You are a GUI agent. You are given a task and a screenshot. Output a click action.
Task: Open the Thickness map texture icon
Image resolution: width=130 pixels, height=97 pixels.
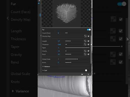point(85,44)
